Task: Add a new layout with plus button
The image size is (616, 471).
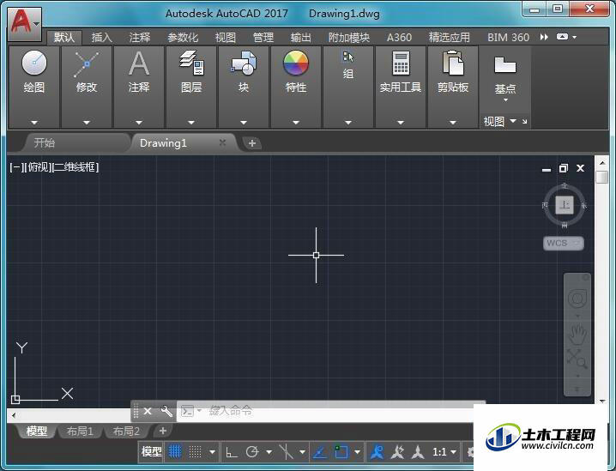Action: tap(163, 431)
